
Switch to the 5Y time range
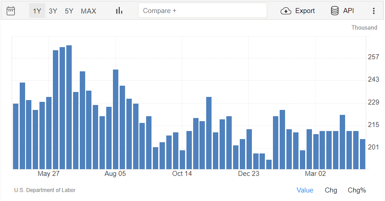(x=69, y=11)
